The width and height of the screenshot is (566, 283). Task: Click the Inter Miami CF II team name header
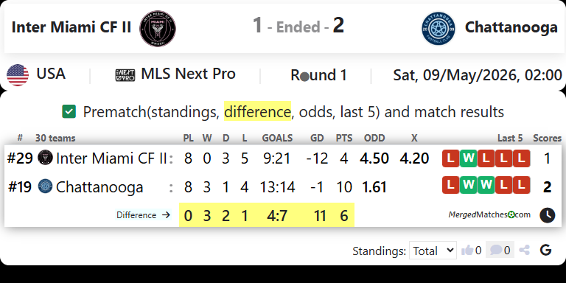[x=71, y=27]
